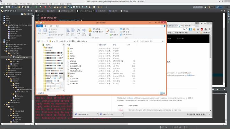230x129 pixels.
Task: Click the copy-to icon in Explorer ribbon
Action: click(73, 30)
